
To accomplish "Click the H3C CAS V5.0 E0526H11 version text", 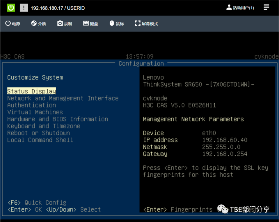I will point(179,105).
